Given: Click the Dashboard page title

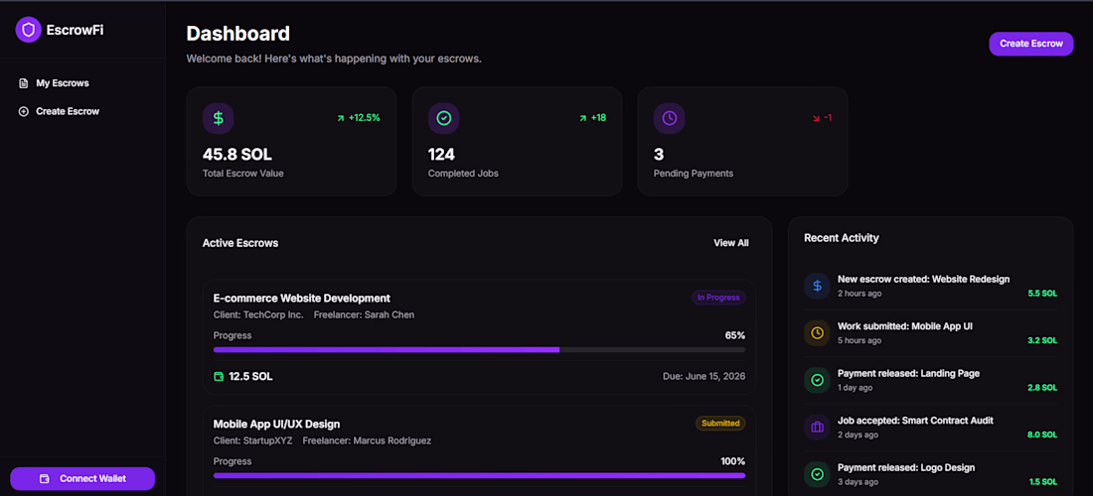Looking at the screenshot, I should 238,33.
